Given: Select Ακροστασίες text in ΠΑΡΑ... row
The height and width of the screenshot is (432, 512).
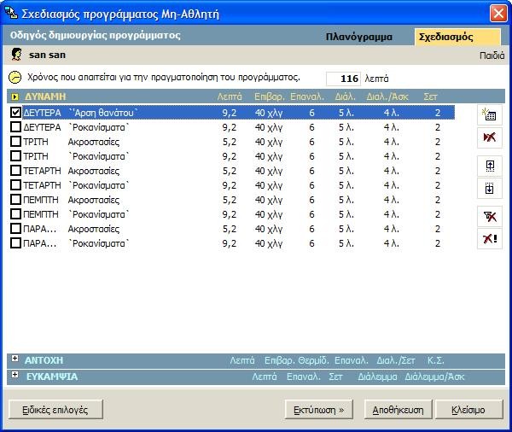Looking at the screenshot, I should click(x=94, y=229).
